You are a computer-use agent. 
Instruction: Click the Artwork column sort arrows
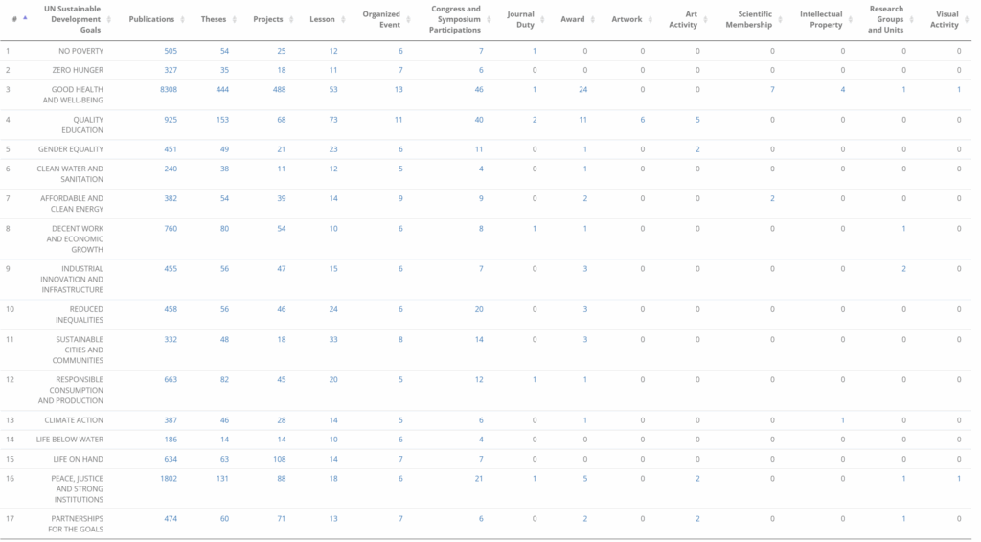[652, 19]
